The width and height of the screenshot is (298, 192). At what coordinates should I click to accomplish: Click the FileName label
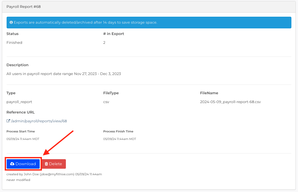pyautogui.click(x=209, y=93)
